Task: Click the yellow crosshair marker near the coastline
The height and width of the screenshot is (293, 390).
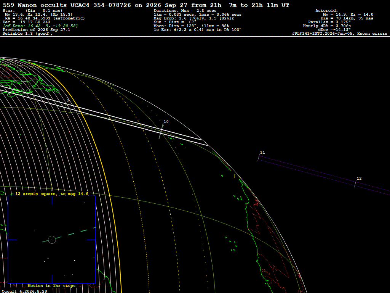Action: [x=234, y=176]
